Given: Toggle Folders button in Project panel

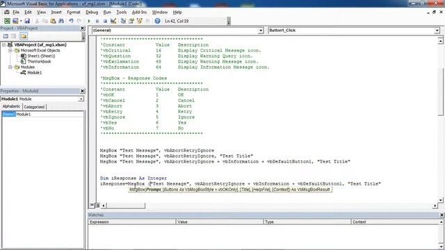Looking at the screenshot, I should pos(24,36).
